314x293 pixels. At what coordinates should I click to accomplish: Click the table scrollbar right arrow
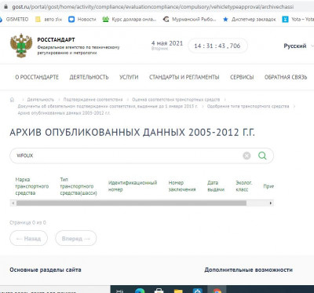click(x=271, y=203)
